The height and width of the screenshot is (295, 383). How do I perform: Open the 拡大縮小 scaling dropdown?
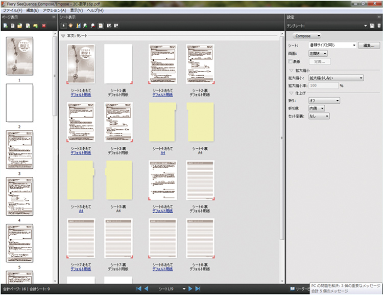coord(336,78)
